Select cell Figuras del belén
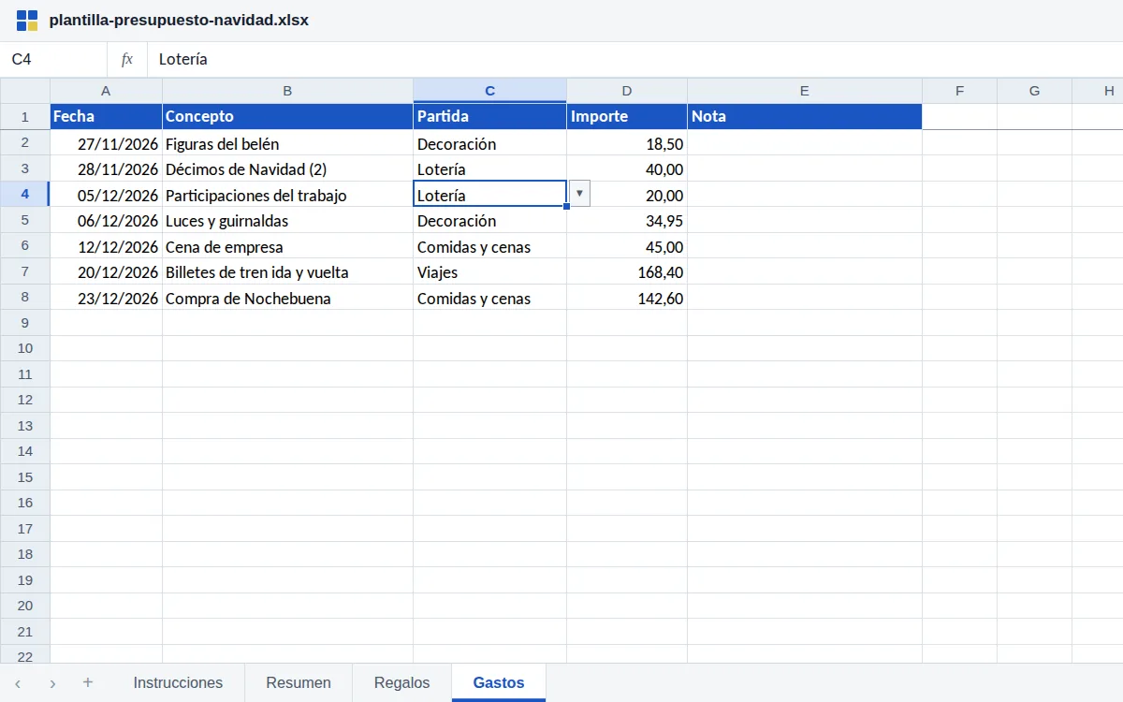The height and width of the screenshot is (702, 1123). (x=287, y=143)
